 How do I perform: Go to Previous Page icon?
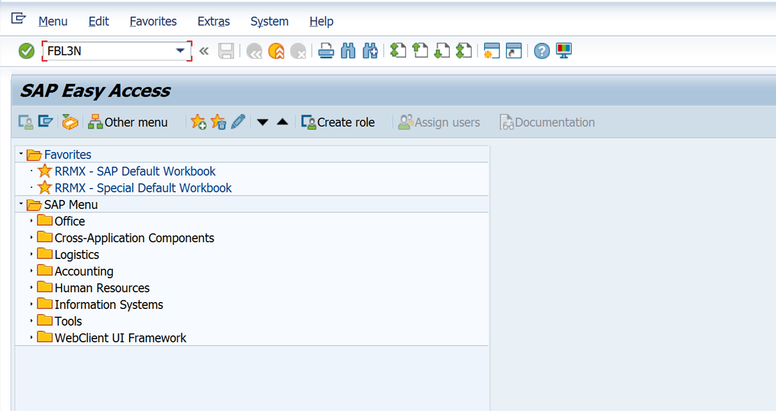[420, 51]
